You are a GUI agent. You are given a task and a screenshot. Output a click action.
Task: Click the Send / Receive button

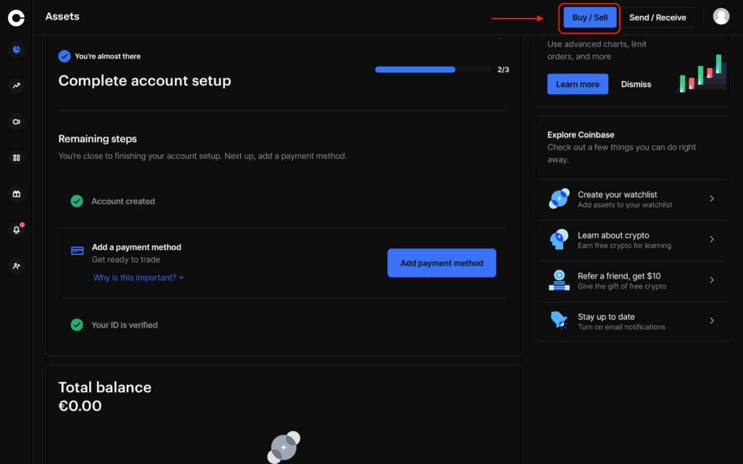[657, 17]
